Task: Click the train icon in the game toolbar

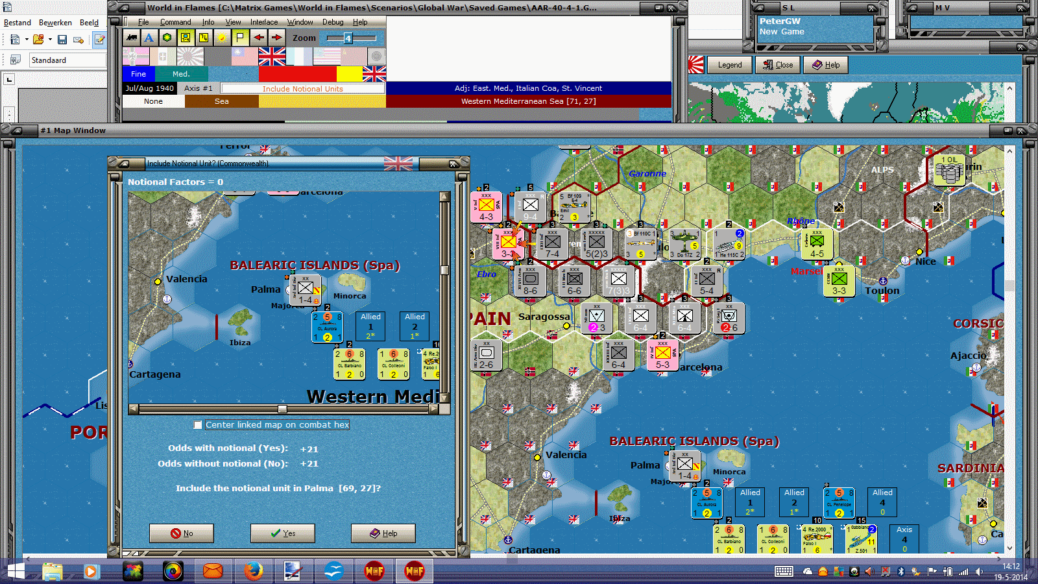Action: (x=132, y=38)
